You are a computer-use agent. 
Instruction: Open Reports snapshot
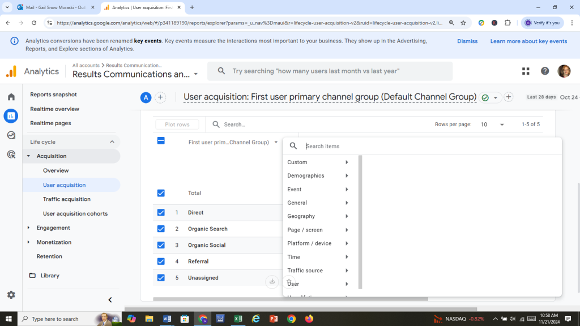[54, 95]
